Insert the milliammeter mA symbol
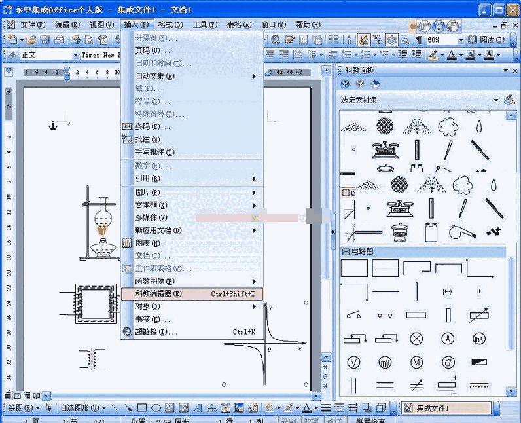Viewport: 521px width, 423px height. (x=479, y=339)
